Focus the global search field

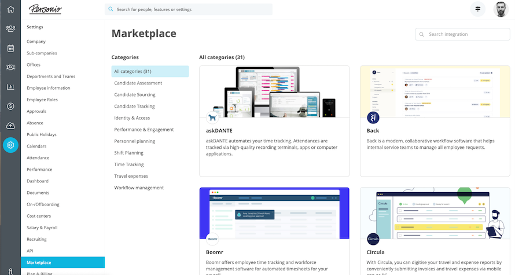[x=189, y=9]
